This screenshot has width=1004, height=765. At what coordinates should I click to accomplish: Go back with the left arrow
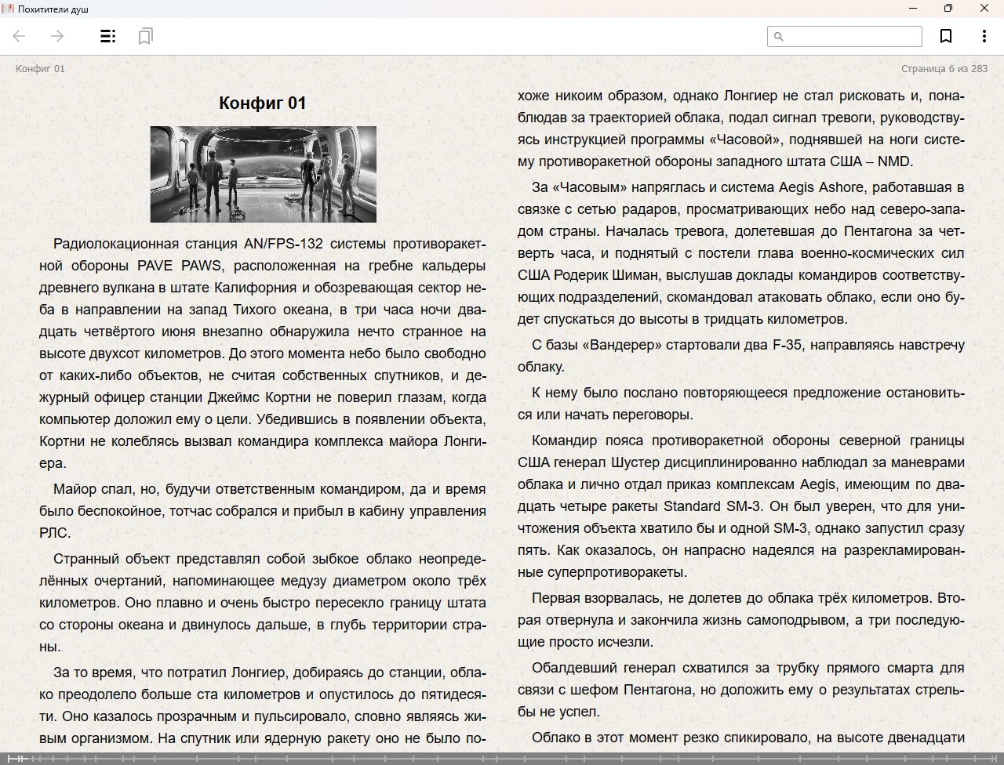(x=20, y=36)
